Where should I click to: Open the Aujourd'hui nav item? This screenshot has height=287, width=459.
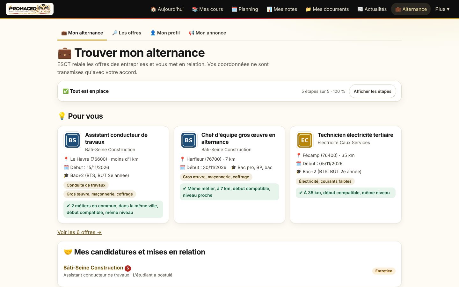click(167, 9)
